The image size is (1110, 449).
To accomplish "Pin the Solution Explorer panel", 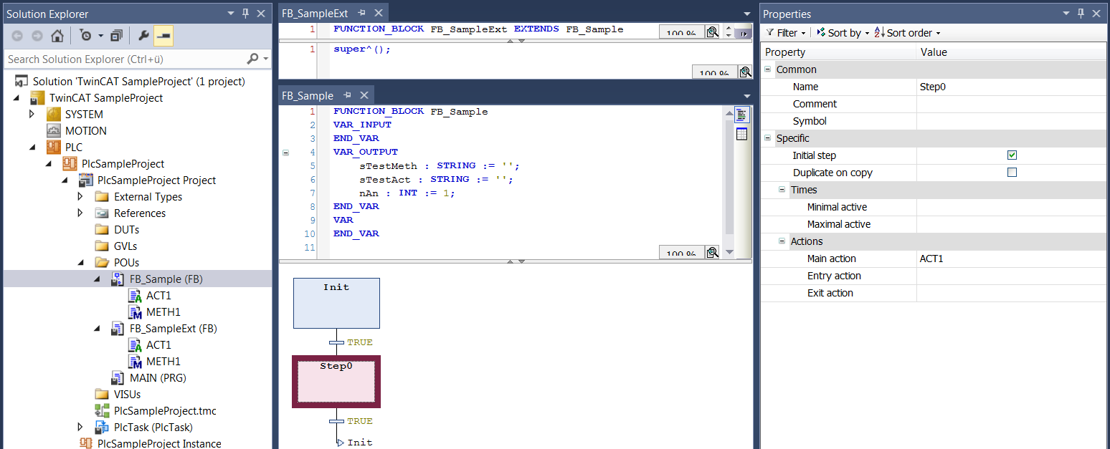I will coord(246,14).
